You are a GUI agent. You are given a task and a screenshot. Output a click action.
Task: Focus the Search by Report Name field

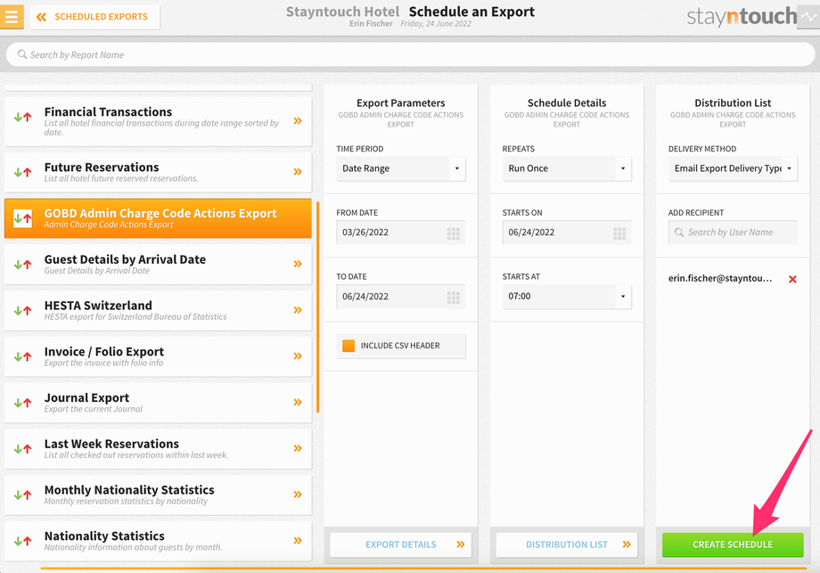[x=410, y=54]
